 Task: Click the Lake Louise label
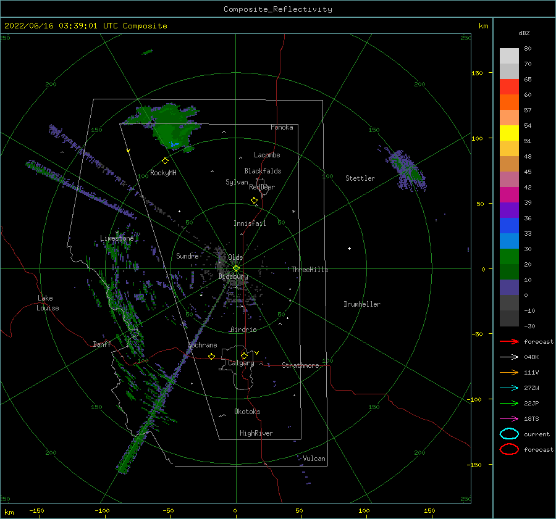tap(48, 303)
